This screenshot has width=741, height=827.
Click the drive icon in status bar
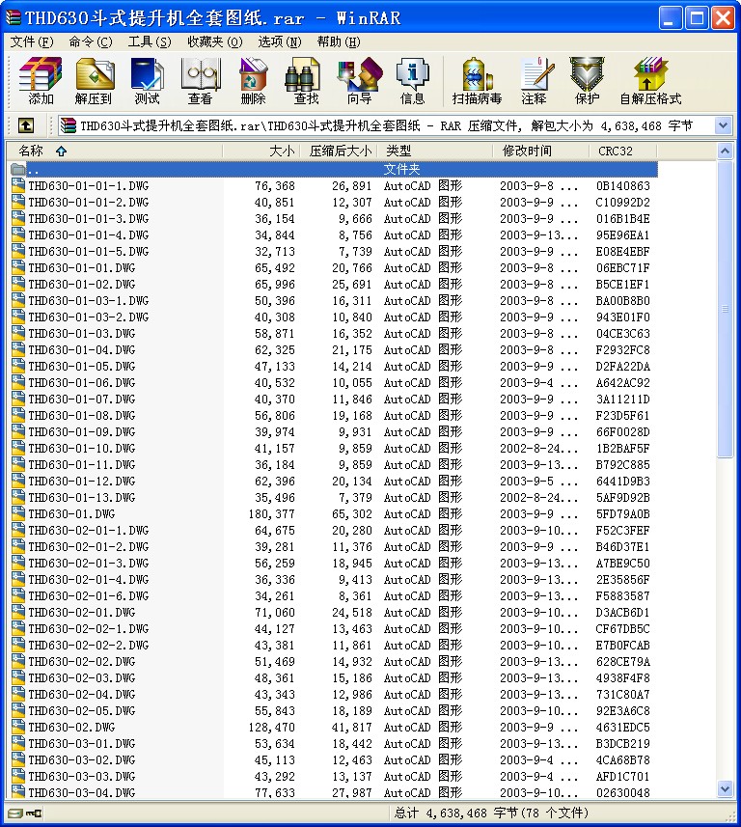pos(15,813)
